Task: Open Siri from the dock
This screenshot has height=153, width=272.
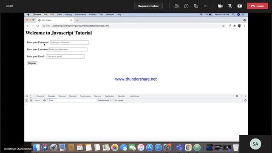Action: pyautogui.click(x=45, y=147)
